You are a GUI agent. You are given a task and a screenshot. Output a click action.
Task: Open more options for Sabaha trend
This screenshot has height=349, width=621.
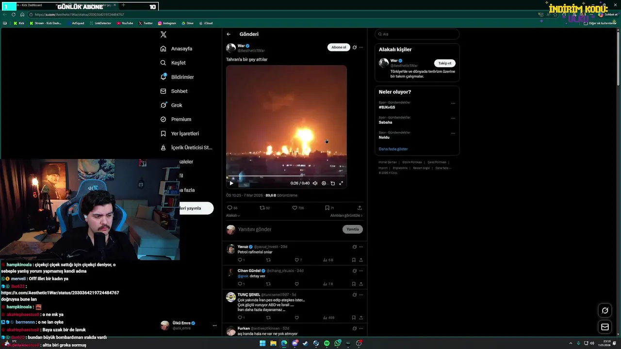click(x=453, y=118)
